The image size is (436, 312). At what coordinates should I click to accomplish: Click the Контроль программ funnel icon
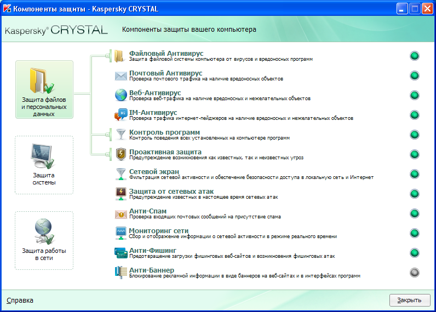tap(121, 135)
